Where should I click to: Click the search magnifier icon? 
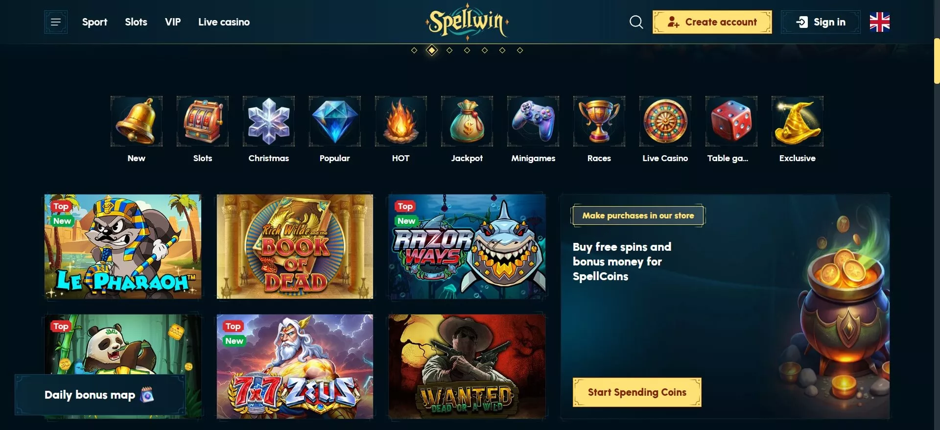[636, 22]
